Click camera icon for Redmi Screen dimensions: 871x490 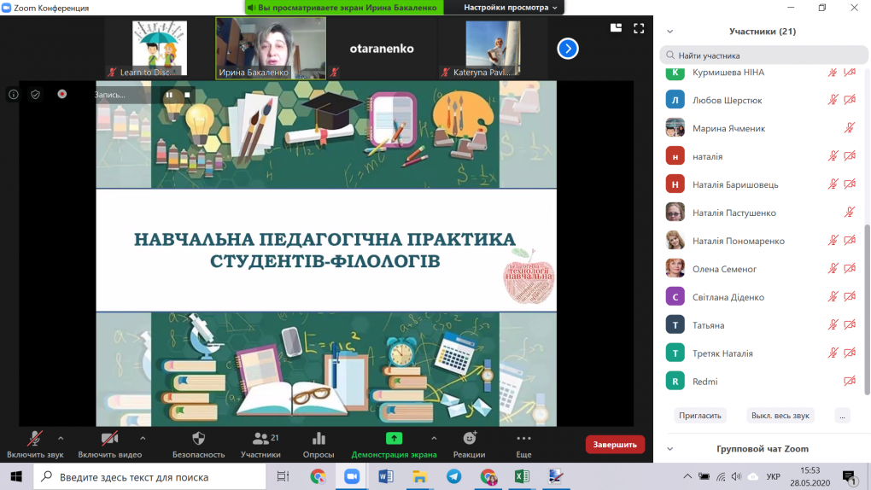click(850, 381)
